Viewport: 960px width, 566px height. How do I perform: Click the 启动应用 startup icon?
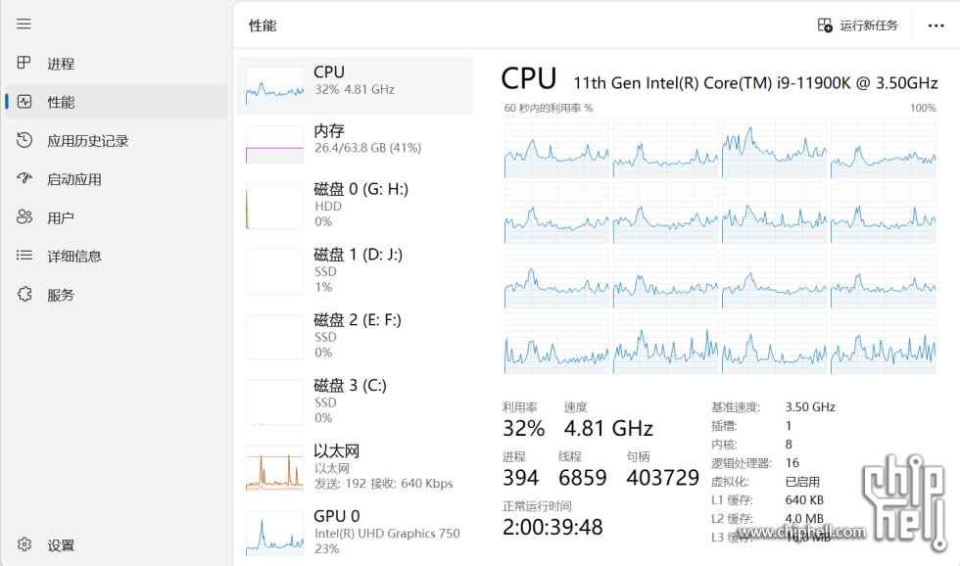pyautogui.click(x=24, y=178)
